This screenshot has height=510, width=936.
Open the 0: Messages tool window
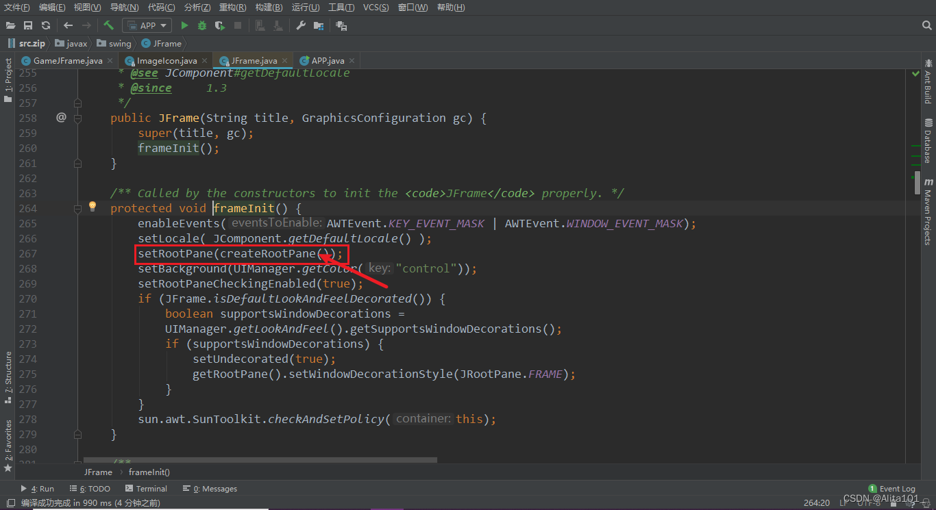[210, 489]
